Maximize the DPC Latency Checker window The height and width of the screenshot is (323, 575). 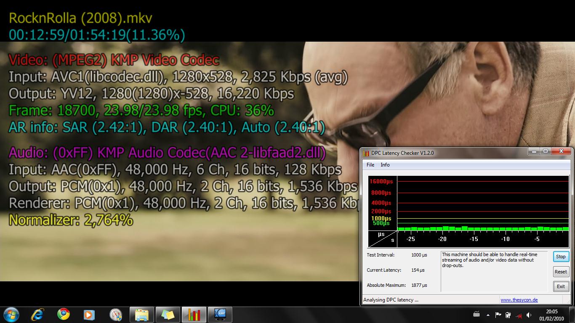click(545, 151)
